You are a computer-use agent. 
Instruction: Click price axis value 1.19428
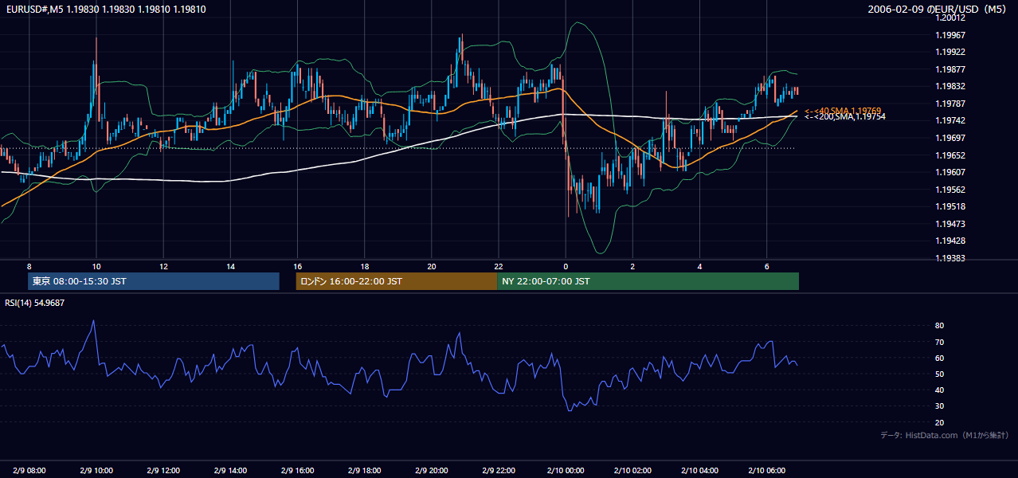click(952, 241)
